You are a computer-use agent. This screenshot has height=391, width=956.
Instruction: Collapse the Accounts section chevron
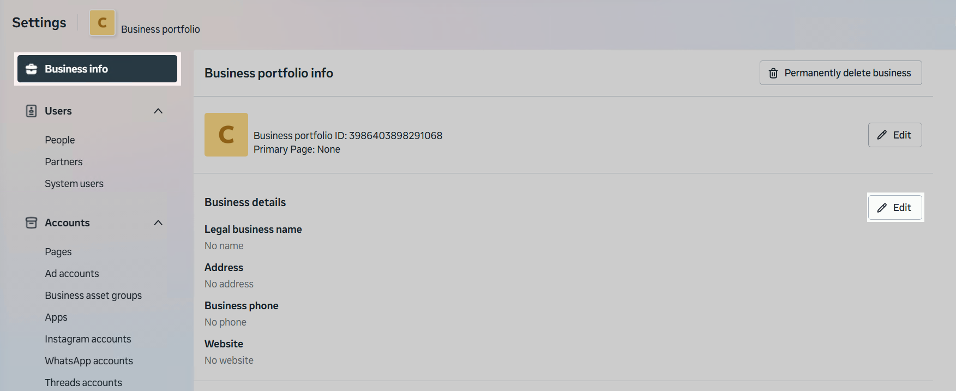click(x=158, y=222)
